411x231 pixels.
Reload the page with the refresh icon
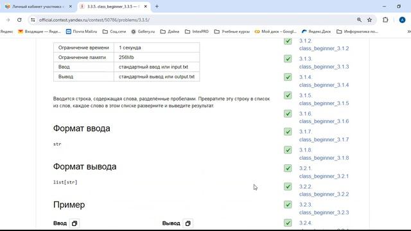(19, 20)
